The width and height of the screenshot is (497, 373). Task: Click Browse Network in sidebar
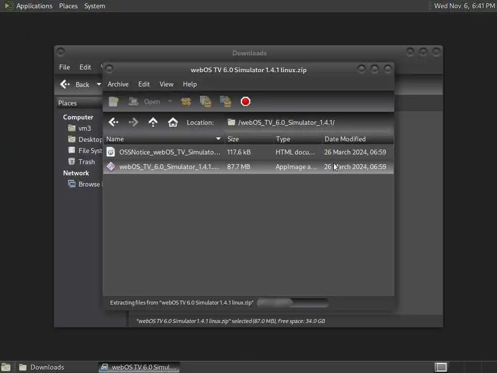pos(85,184)
